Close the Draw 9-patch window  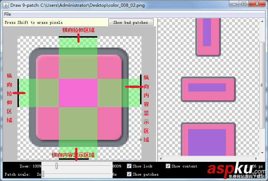[x=257, y=4]
